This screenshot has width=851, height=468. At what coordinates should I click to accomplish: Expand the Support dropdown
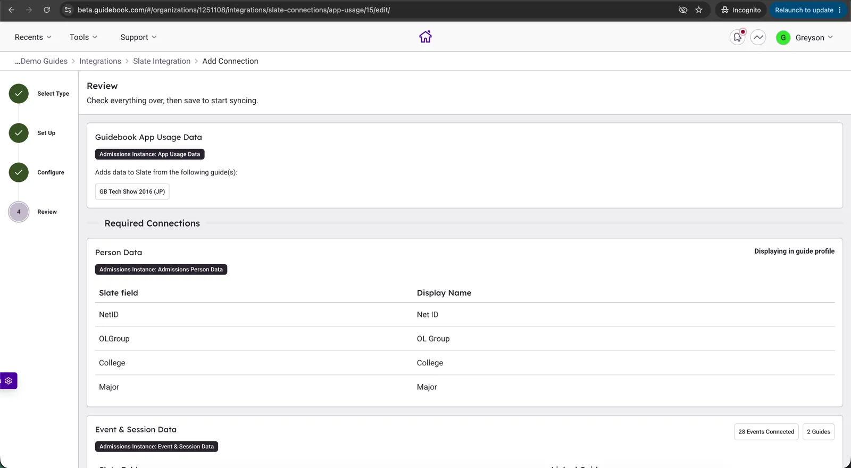tap(138, 37)
